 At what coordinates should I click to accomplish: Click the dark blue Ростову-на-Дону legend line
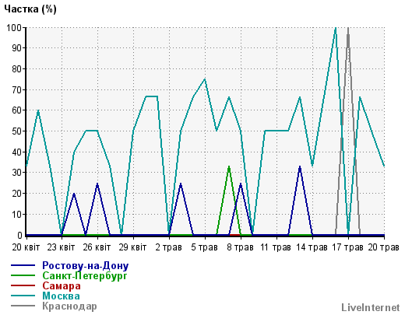tap(23, 265)
